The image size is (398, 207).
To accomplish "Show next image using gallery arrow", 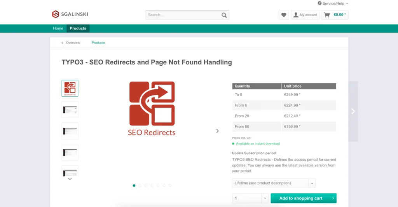I will 217,131.
